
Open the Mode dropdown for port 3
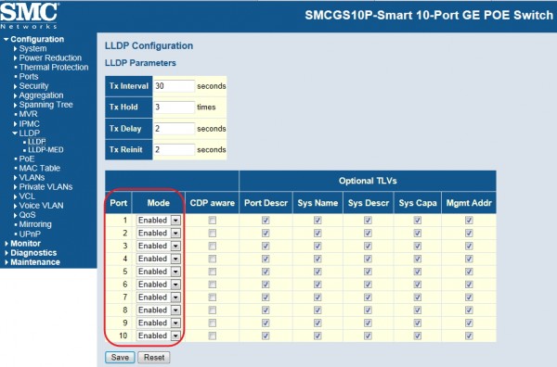(x=159, y=246)
